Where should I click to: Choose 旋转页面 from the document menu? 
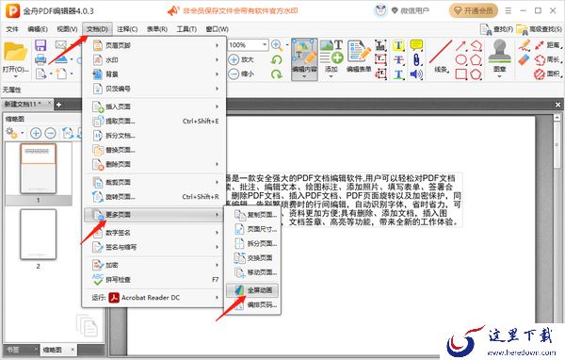click(154, 197)
